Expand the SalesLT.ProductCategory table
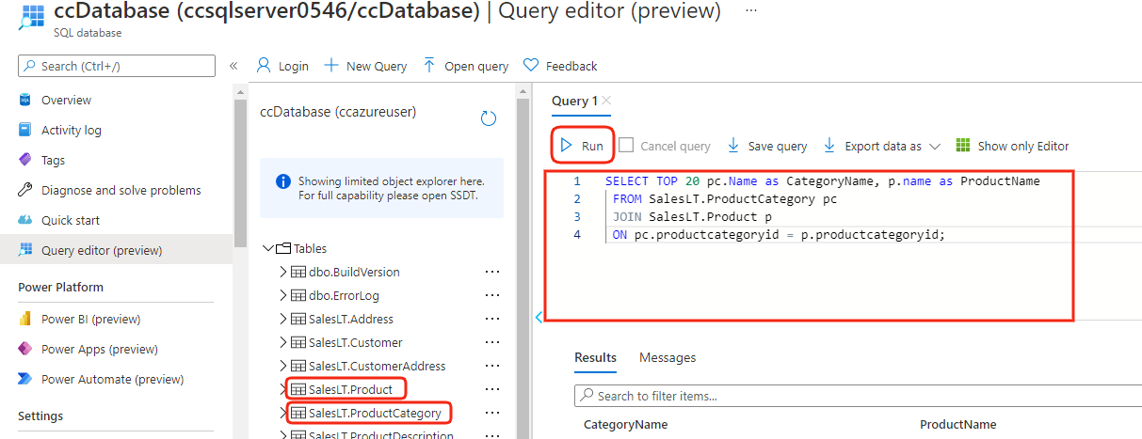 [282, 413]
